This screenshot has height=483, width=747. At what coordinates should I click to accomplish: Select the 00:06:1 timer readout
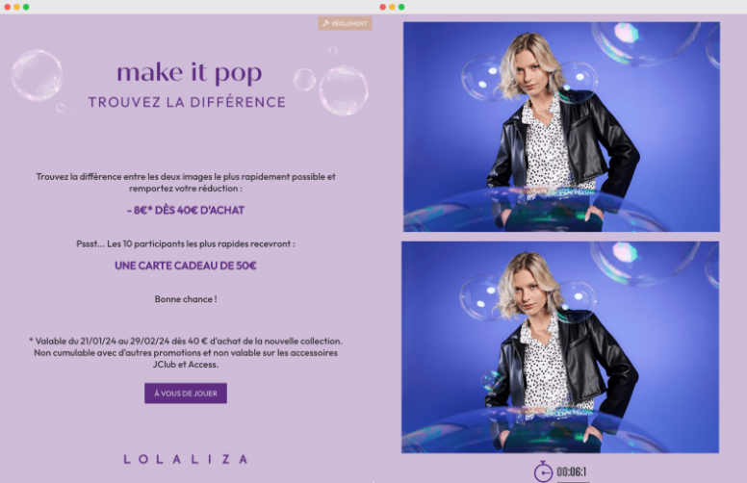click(572, 472)
